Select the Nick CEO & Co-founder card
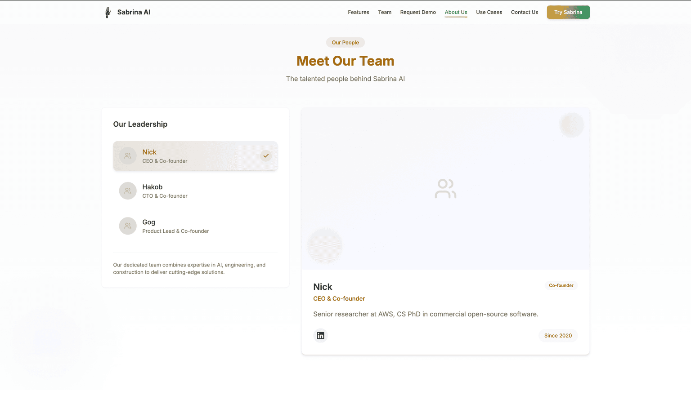Image resolution: width=691 pixels, height=395 pixels. (195, 156)
